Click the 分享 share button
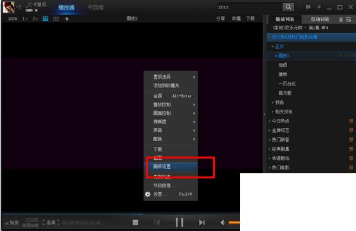The height and width of the screenshot is (231, 356). click(220, 19)
